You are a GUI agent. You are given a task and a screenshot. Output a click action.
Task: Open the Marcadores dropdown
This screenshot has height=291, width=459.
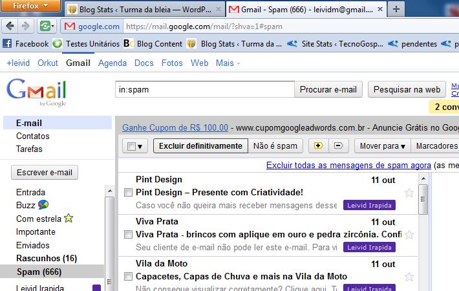click(x=435, y=145)
